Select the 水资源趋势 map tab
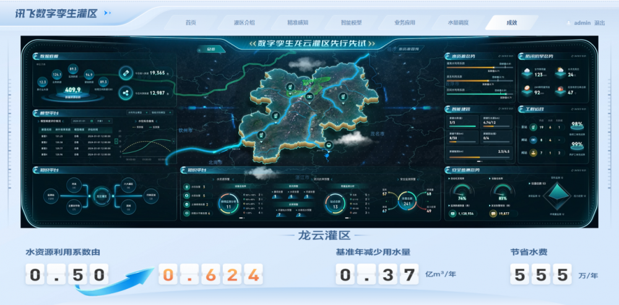Viewport: 619px width, 305px height. pos(409,49)
